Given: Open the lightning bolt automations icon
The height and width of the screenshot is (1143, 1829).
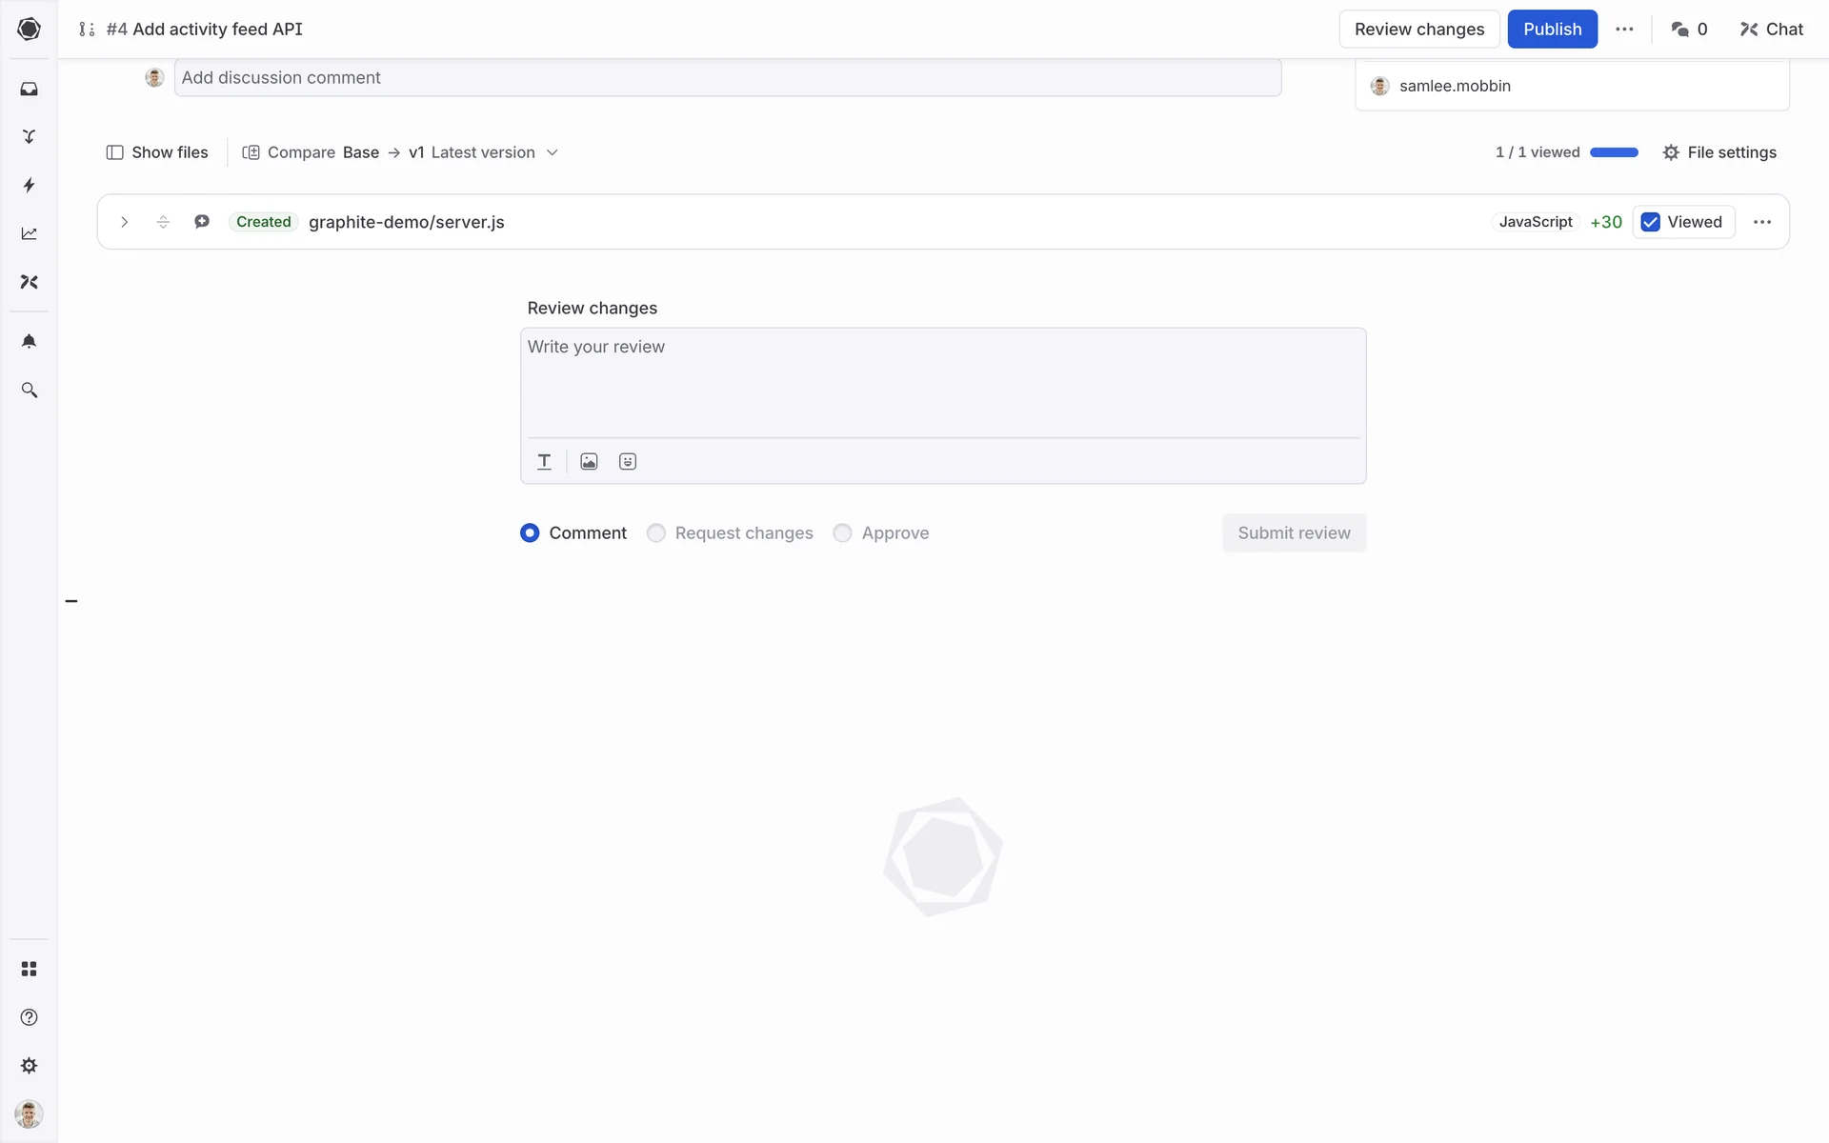Looking at the screenshot, I should (29, 185).
